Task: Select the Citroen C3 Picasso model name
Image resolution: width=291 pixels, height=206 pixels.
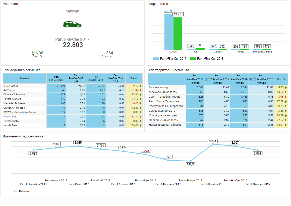Action: coord(14,95)
